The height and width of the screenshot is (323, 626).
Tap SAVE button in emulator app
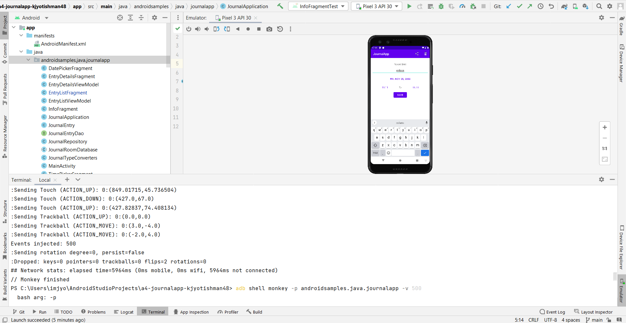coord(400,95)
